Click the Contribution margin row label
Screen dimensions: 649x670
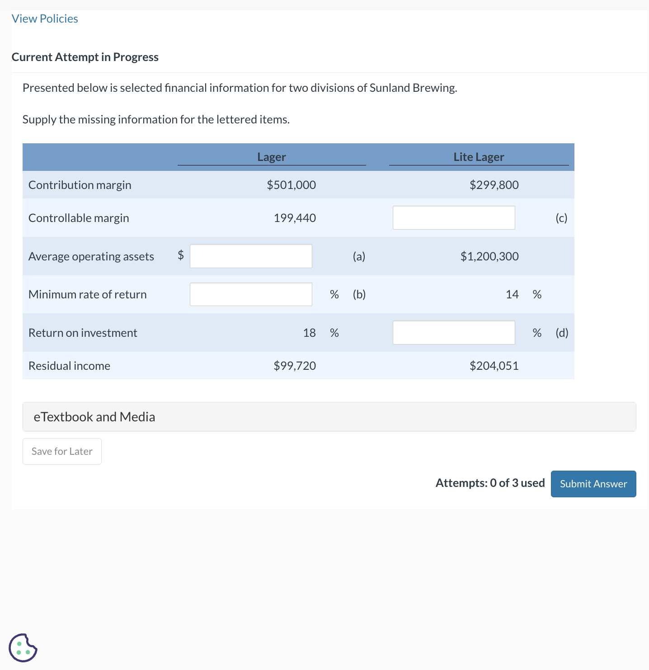[x=80, y=184]
